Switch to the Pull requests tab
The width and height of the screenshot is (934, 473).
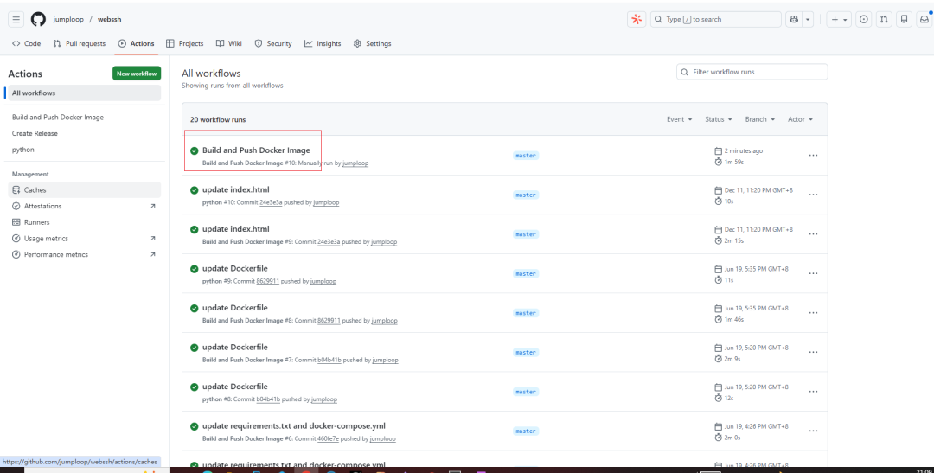tap(80, 43)
